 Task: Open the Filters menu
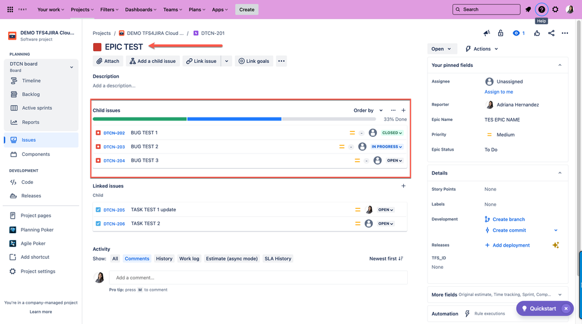click(x=109, y=9)
